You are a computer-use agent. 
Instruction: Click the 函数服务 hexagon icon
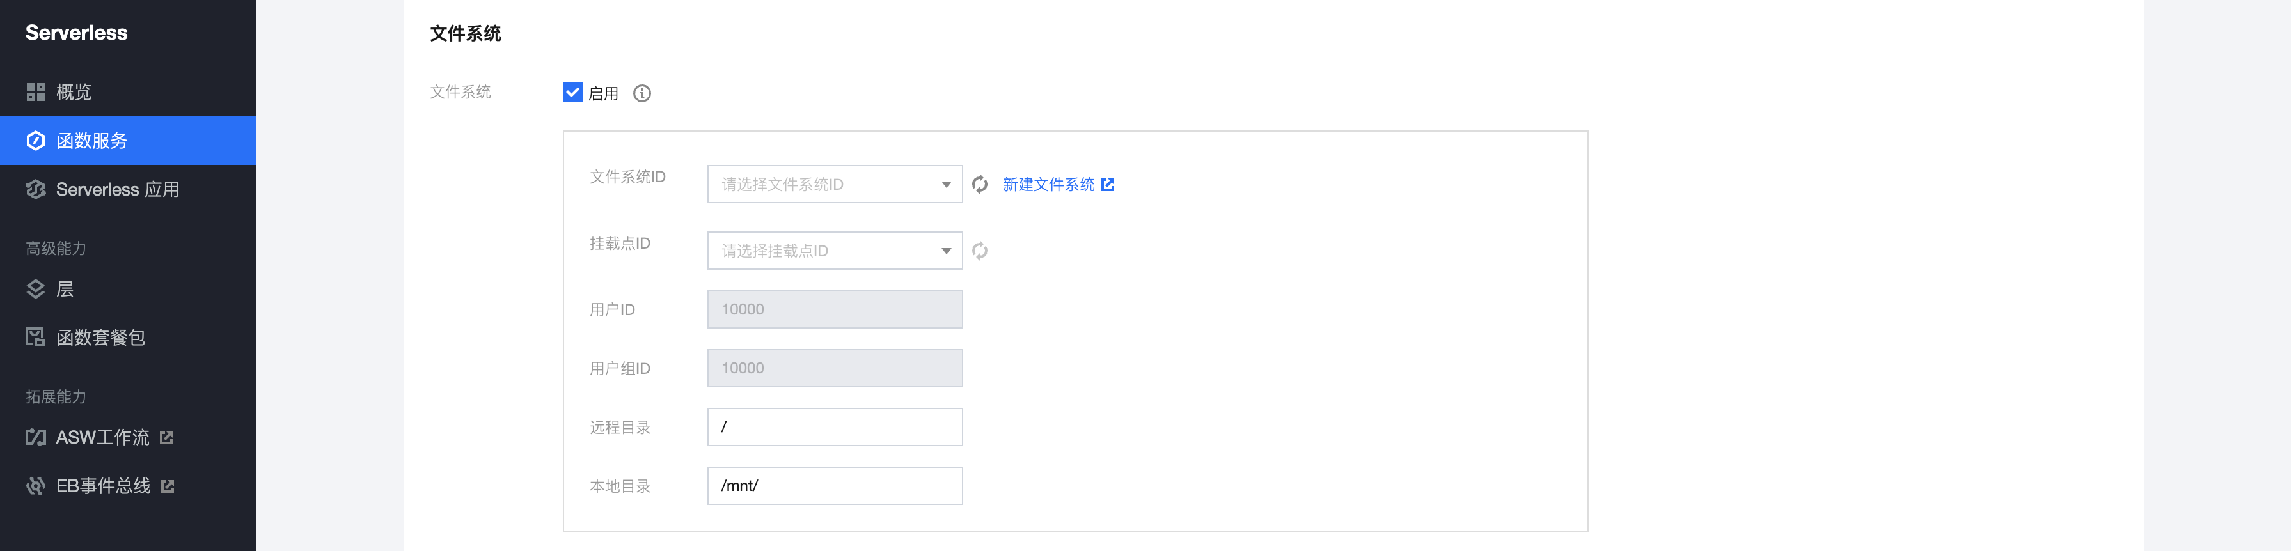point(36,141)
